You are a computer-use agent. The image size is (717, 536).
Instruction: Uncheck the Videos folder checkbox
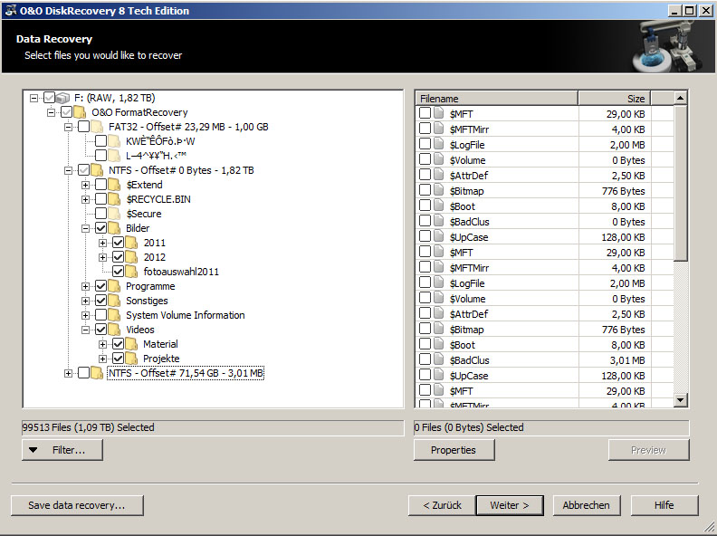(x=101, y=330)
